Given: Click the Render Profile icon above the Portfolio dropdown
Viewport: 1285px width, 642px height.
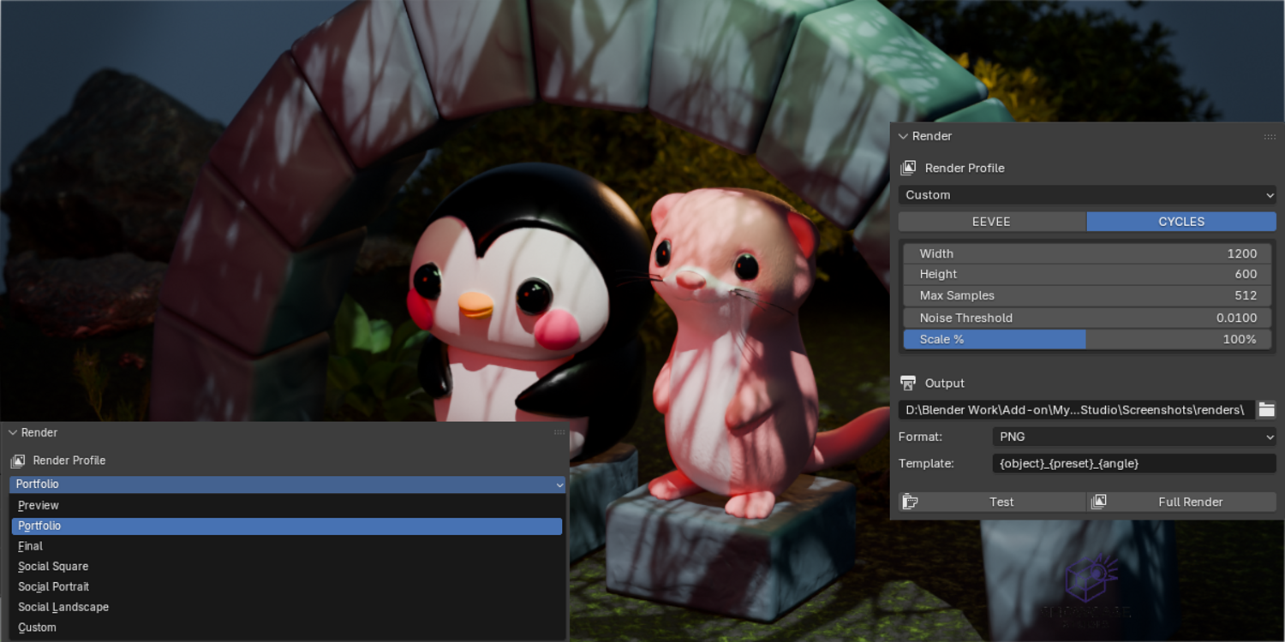Looking at the screenshot, I should pos(18,461).
